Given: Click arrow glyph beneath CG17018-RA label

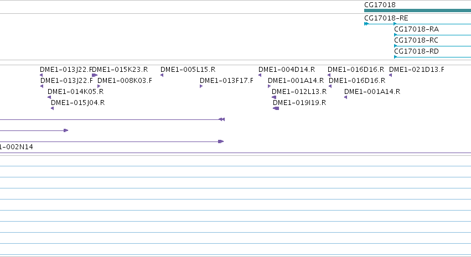Looking at the screenshot, I should coord(396,35).
